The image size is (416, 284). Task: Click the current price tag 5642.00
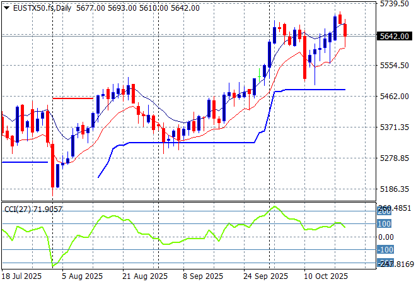pyautogui.click(x=395, y=36)
